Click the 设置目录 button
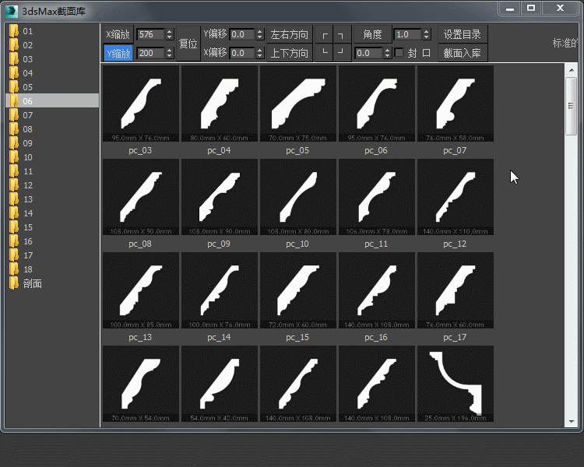Screen dimensions: 584x467 (x=462, y=34)
